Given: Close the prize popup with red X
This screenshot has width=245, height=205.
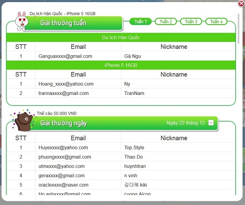Looking at the screenshot, I should (241, 4).
